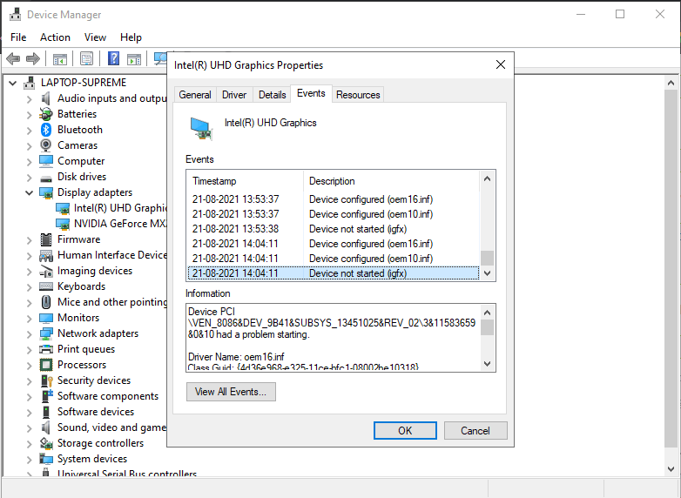681x498 pixels.
Task: Click the device tree scroll-down arrow
Action: 671,469
